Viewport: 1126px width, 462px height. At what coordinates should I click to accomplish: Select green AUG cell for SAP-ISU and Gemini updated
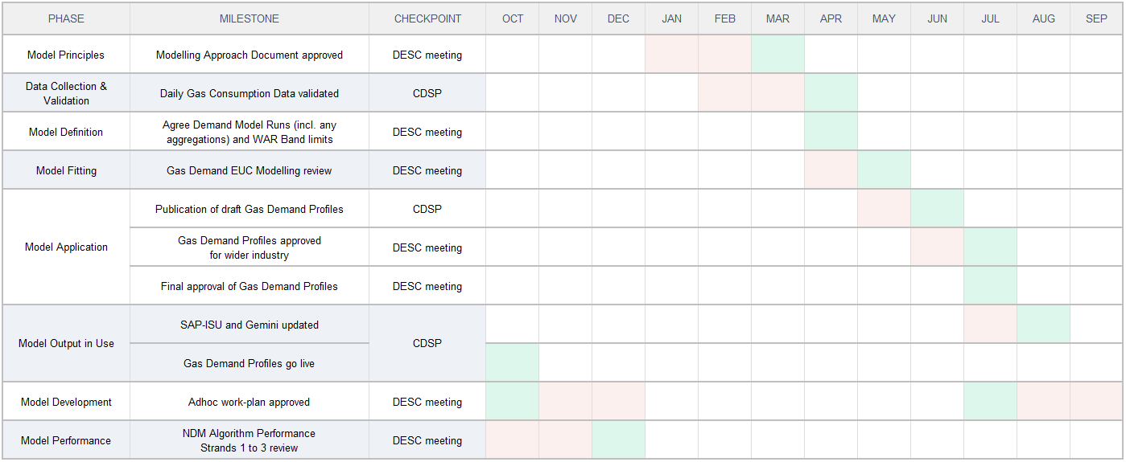point(1044,325)
